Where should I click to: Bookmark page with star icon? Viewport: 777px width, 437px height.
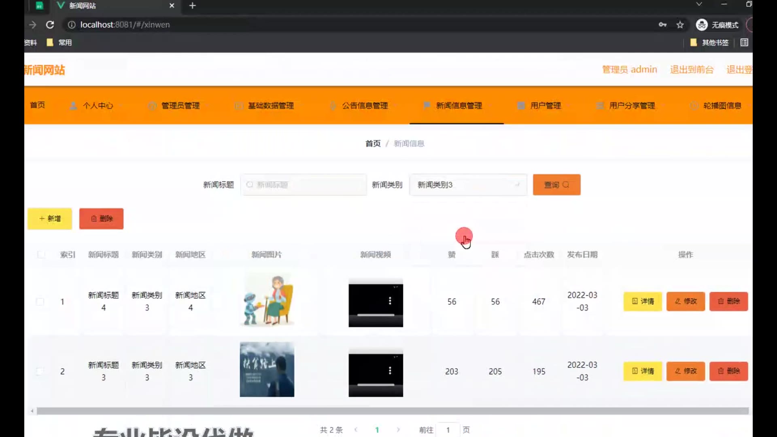[680, 25]
